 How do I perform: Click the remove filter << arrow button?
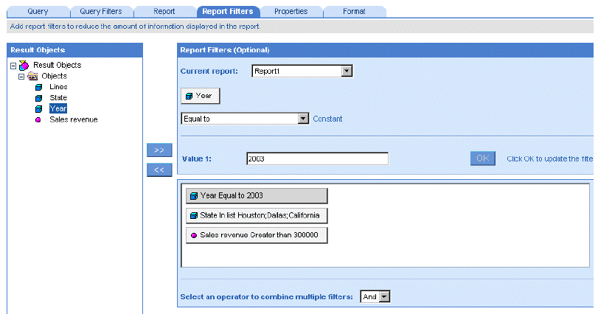pos(159,170)
